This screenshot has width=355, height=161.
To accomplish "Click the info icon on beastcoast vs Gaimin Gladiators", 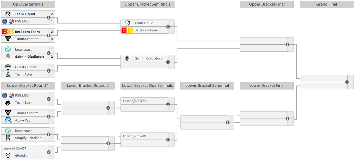I will [49, 53].
